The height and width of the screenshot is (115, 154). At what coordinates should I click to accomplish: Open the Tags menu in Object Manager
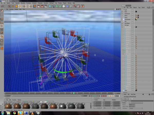139,7
